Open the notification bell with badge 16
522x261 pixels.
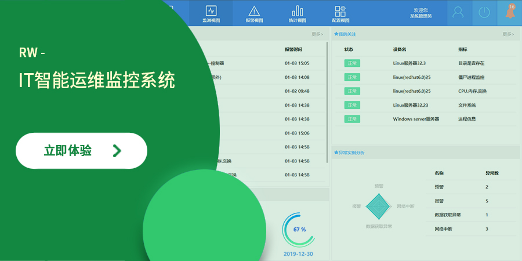[510, 12]
